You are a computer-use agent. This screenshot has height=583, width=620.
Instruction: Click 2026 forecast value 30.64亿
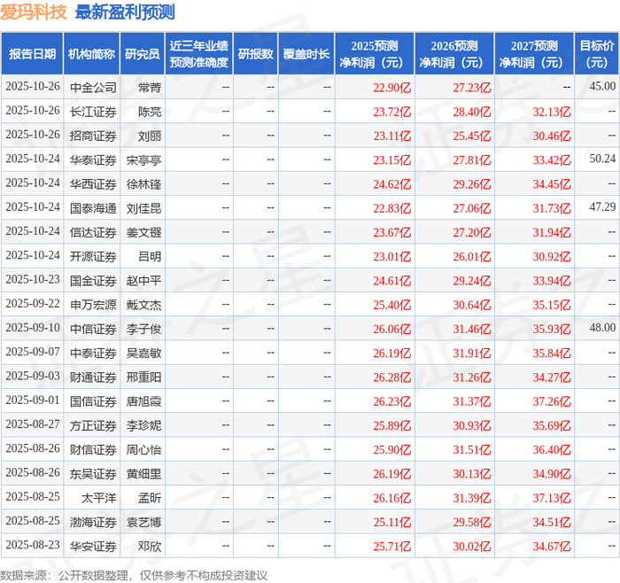pos(472,305)
